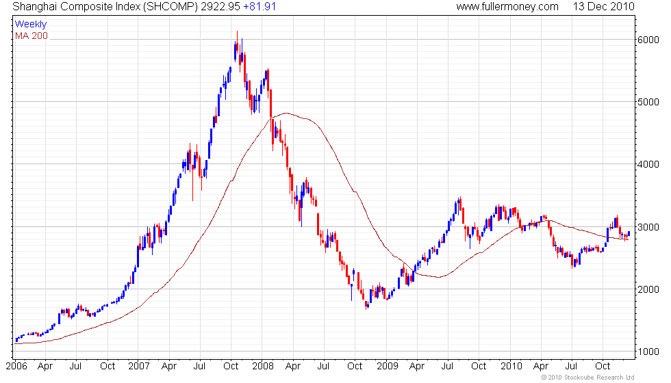
Task: Click the 2008 x-axis label
Action: [x=263, y=367]
